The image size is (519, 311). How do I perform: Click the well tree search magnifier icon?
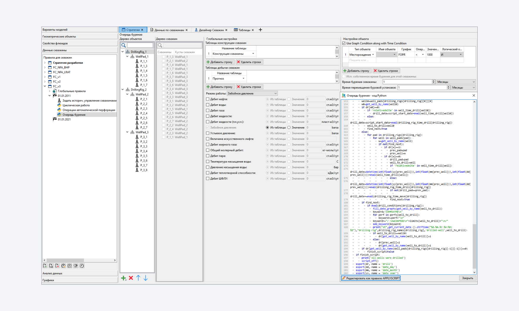(x=160, y=45)
